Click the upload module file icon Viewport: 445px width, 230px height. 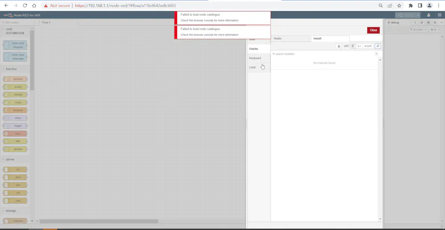[x=339, y=46]
